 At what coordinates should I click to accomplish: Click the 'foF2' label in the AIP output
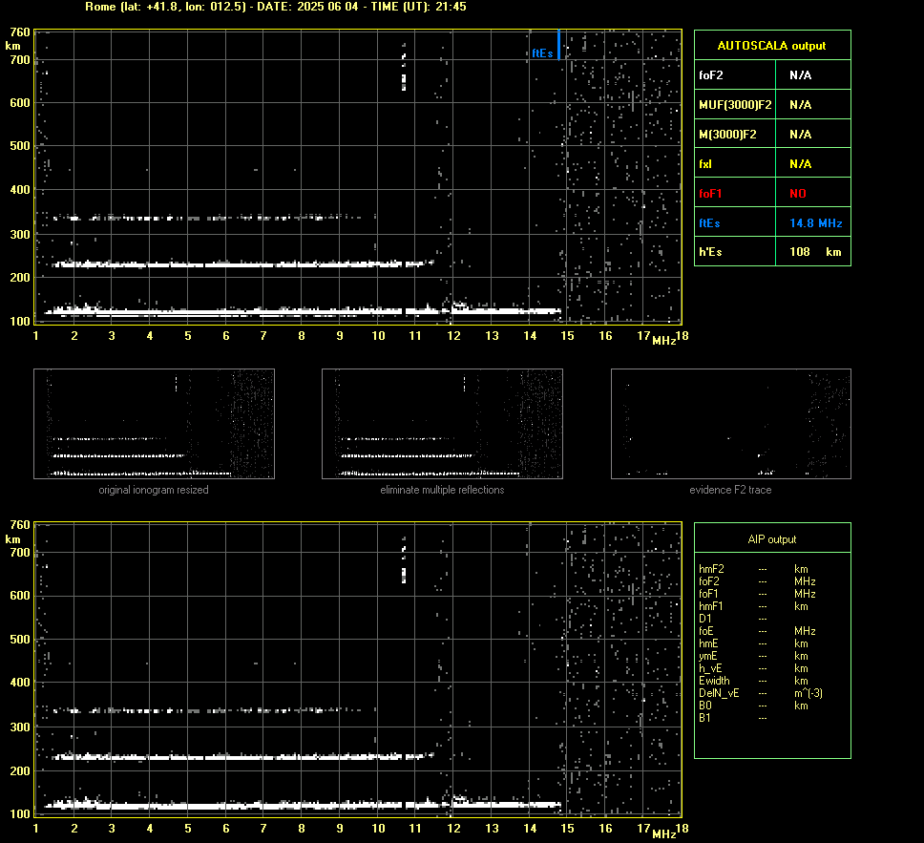709,581
